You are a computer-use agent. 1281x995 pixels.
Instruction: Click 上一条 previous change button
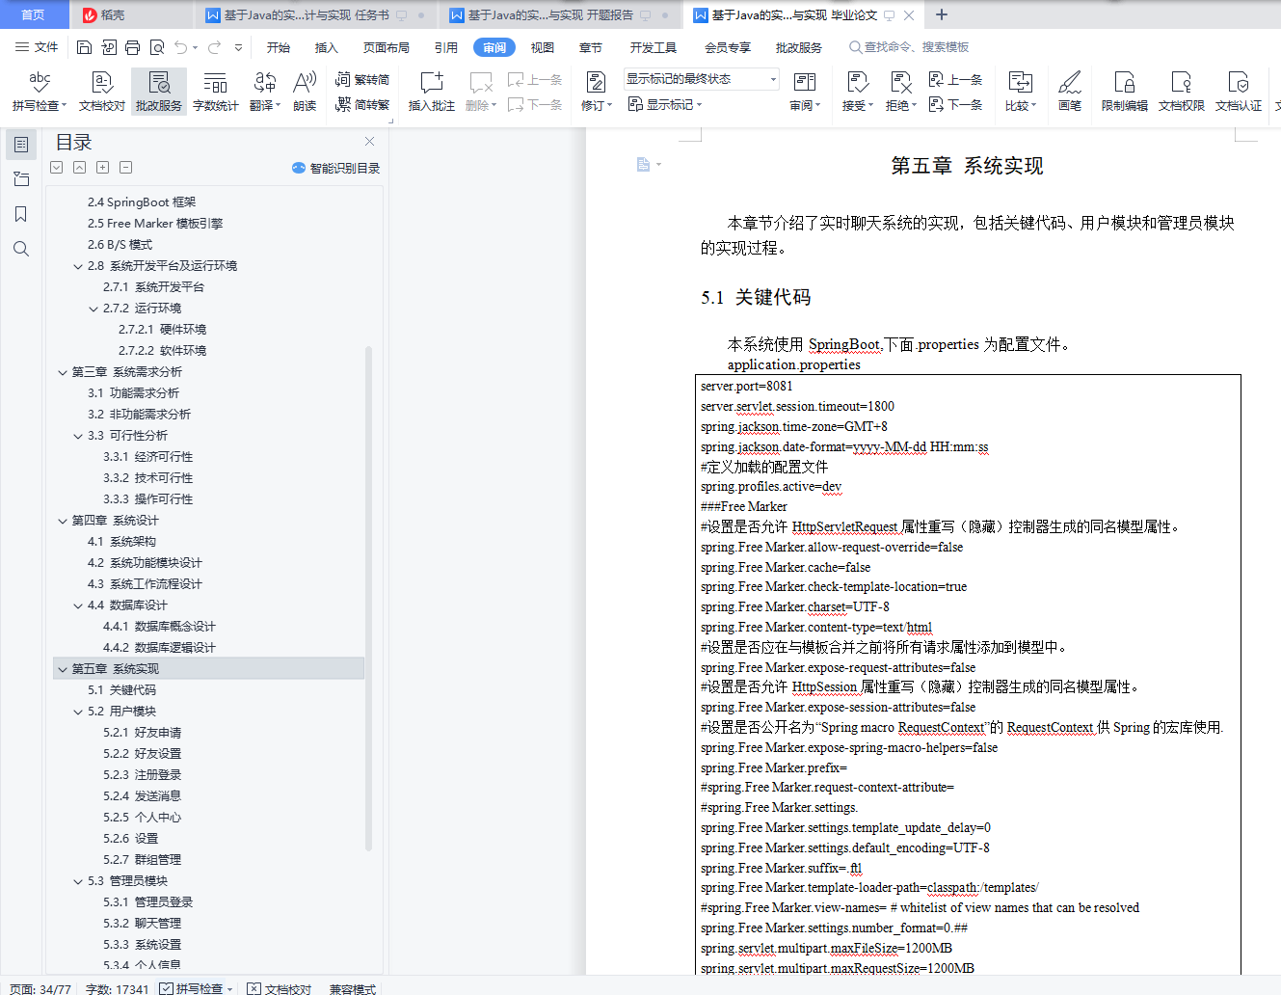click(x=955, y=80)
